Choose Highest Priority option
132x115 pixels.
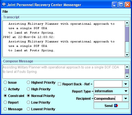(x=28, y=82)
